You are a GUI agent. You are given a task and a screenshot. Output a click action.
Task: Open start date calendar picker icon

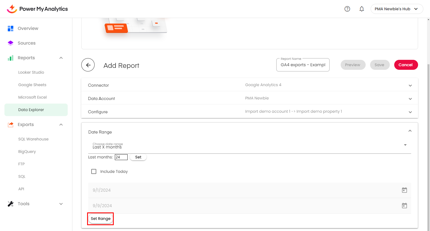[x=404, y=190]
